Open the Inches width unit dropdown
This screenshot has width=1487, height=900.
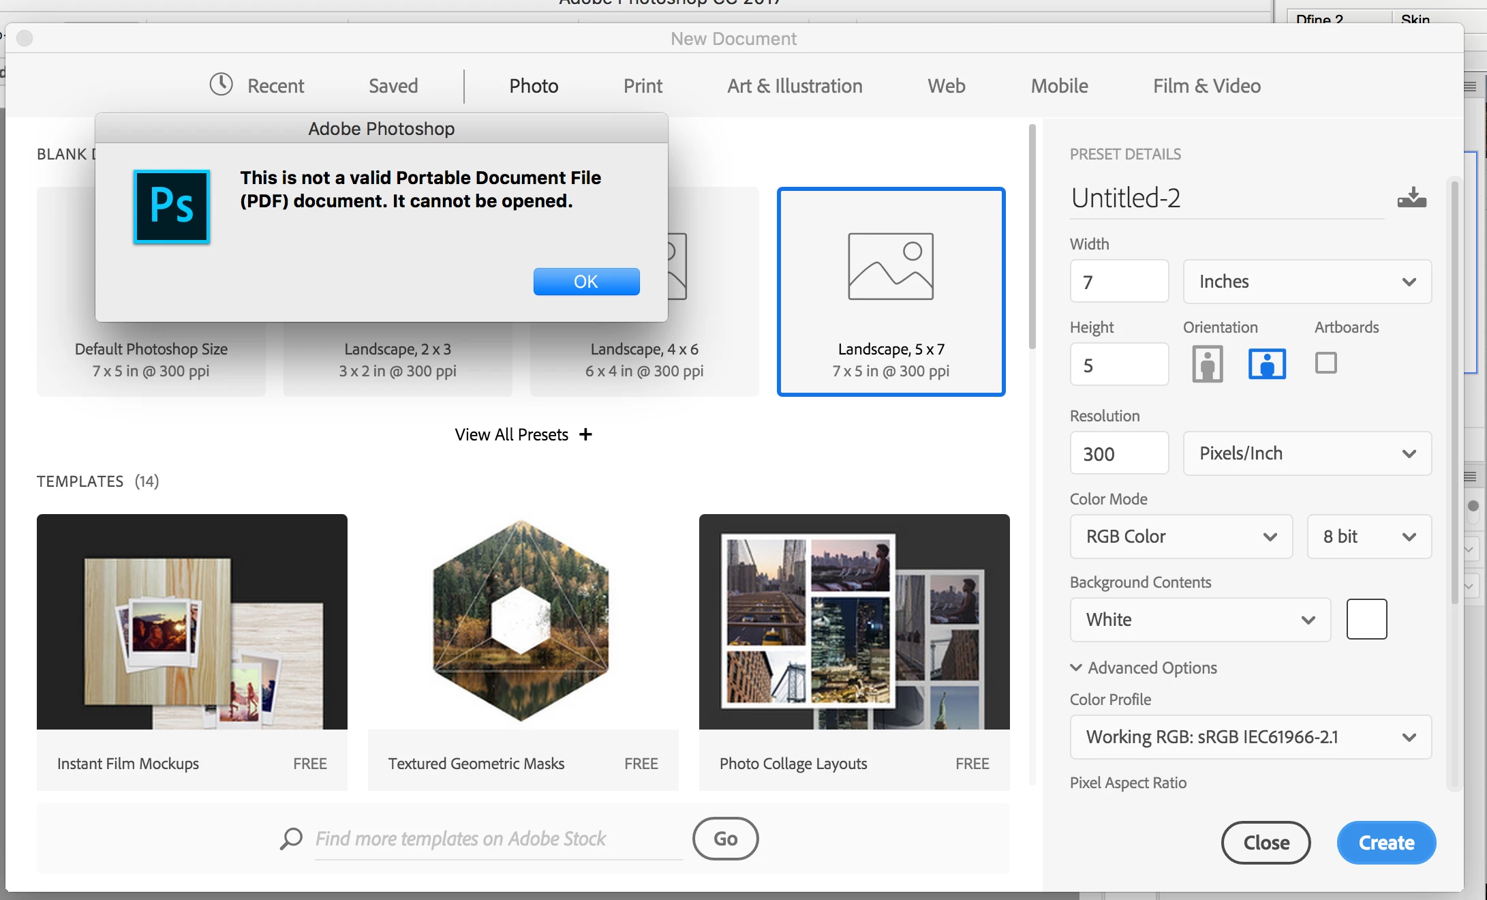click(x=1306, y=282)
